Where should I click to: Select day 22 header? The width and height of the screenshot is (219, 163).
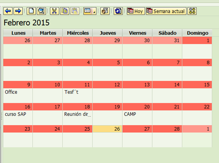197,107
